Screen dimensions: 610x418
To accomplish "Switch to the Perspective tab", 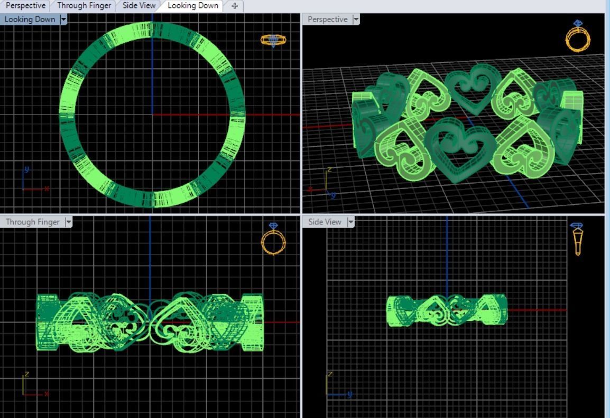I will pos(25,5).
